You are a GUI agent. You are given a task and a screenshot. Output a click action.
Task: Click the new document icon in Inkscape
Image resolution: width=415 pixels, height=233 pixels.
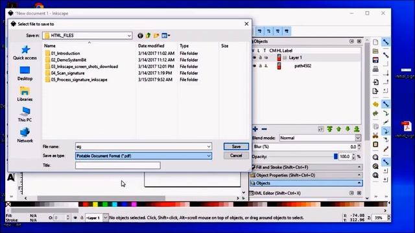[375, 42]
